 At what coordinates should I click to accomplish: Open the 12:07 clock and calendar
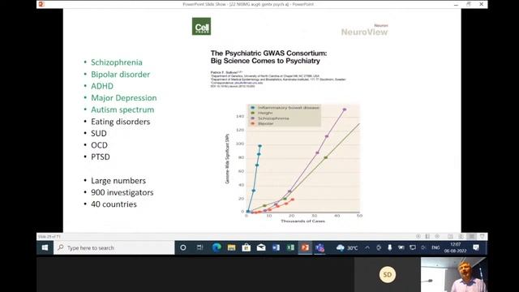[456, 247]
